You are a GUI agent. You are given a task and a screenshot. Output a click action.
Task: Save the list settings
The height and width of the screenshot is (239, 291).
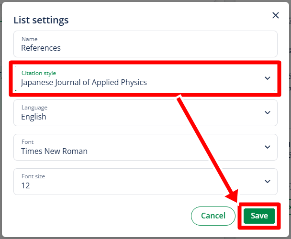259,216
